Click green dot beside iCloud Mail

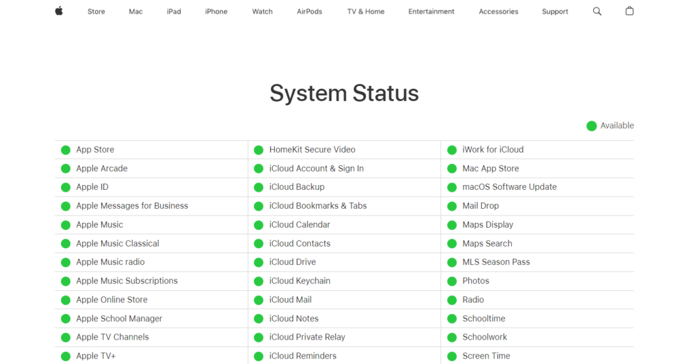tap(259, 300)
